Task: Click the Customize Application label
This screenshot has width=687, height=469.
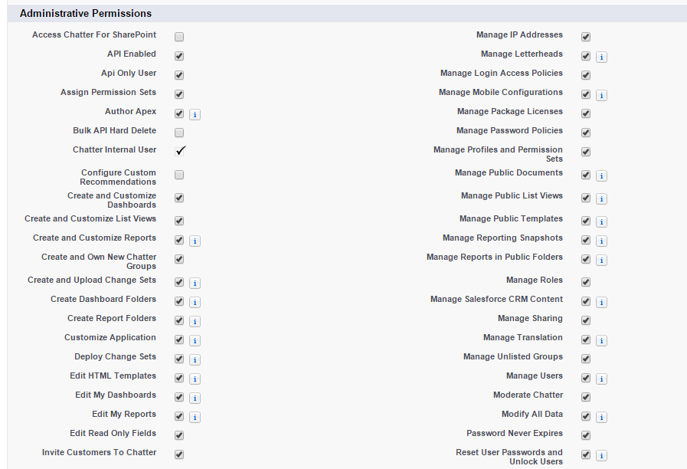Action: 110,337
